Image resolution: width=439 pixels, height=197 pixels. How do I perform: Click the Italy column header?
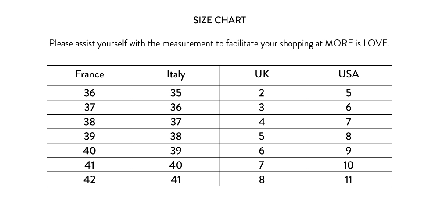point(176,74)
